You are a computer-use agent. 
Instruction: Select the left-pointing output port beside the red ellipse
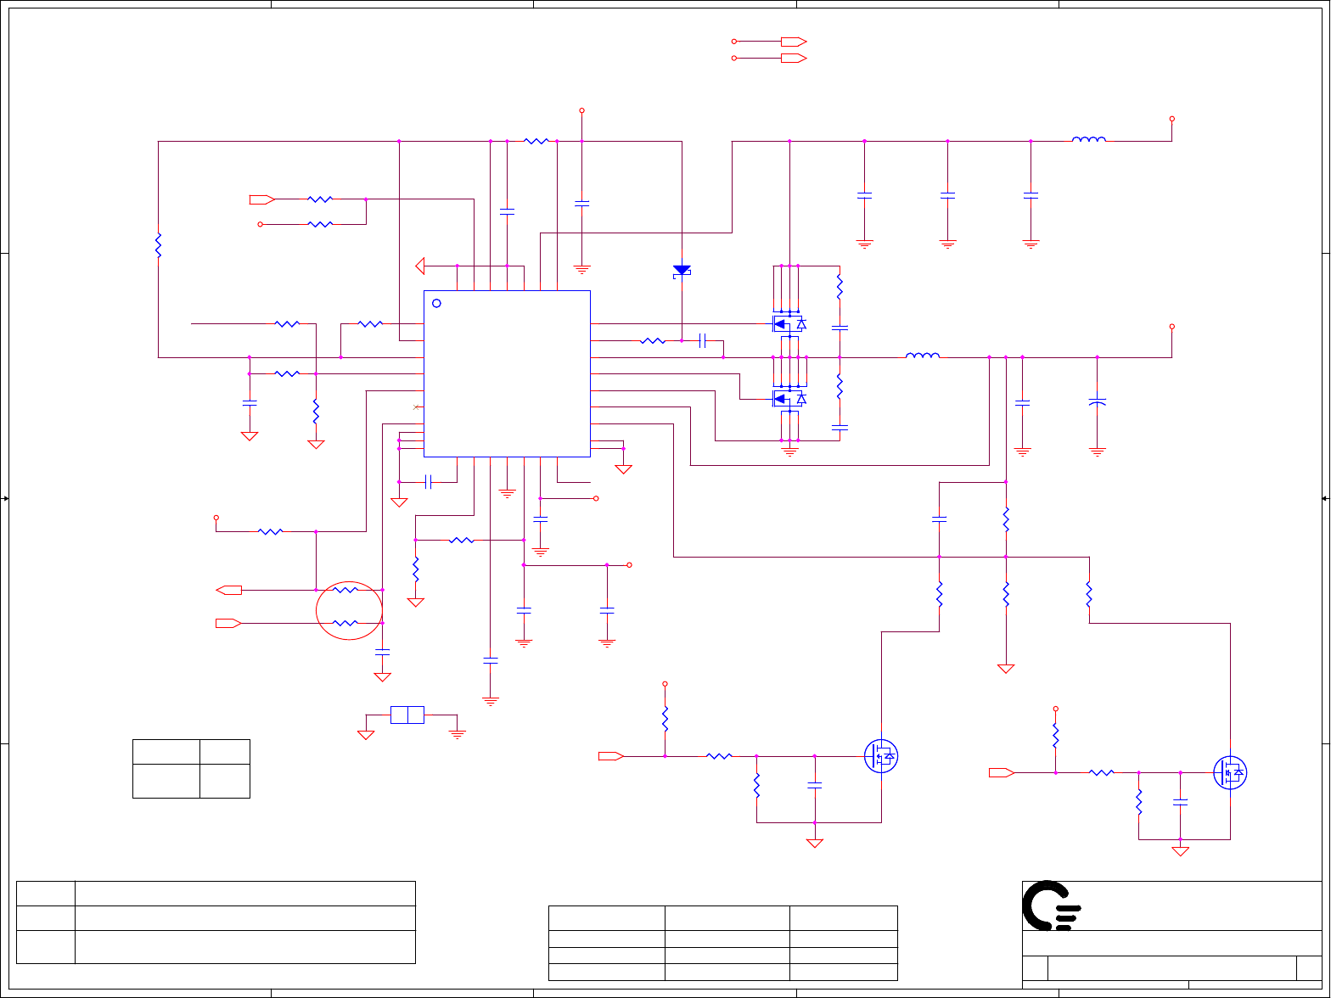(x=229, y=590)
